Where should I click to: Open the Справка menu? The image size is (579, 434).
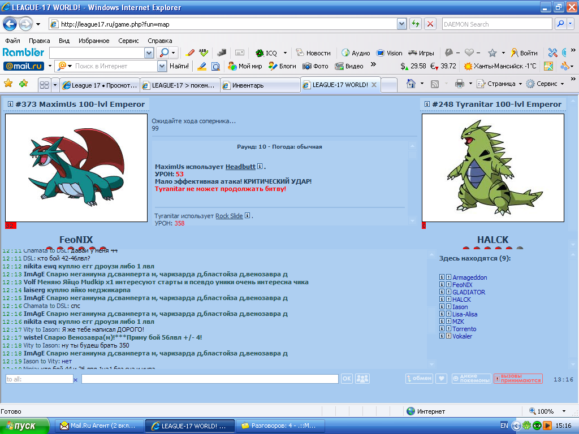(x=160, y=41)
